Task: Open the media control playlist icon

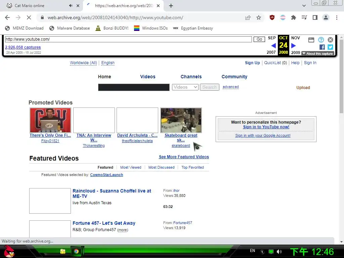Action: [304, 17]
